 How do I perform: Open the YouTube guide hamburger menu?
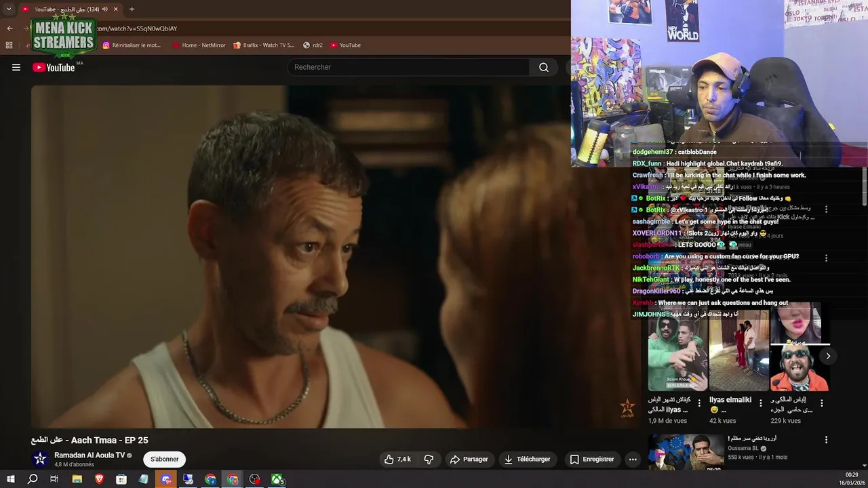(16, 67)
